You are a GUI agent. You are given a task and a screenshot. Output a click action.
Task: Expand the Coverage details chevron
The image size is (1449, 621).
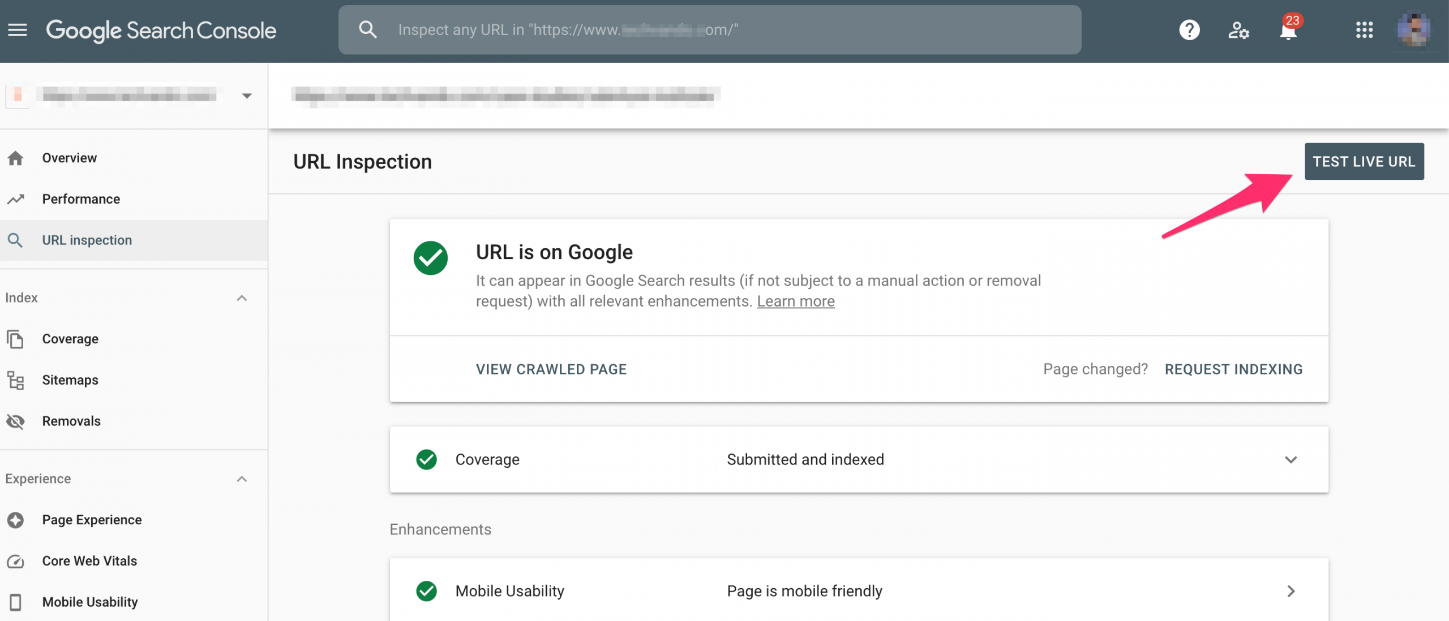1291,460
